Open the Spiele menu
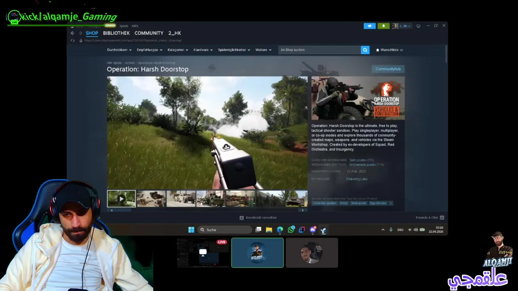The image size is (518, 291). (123, 26)
